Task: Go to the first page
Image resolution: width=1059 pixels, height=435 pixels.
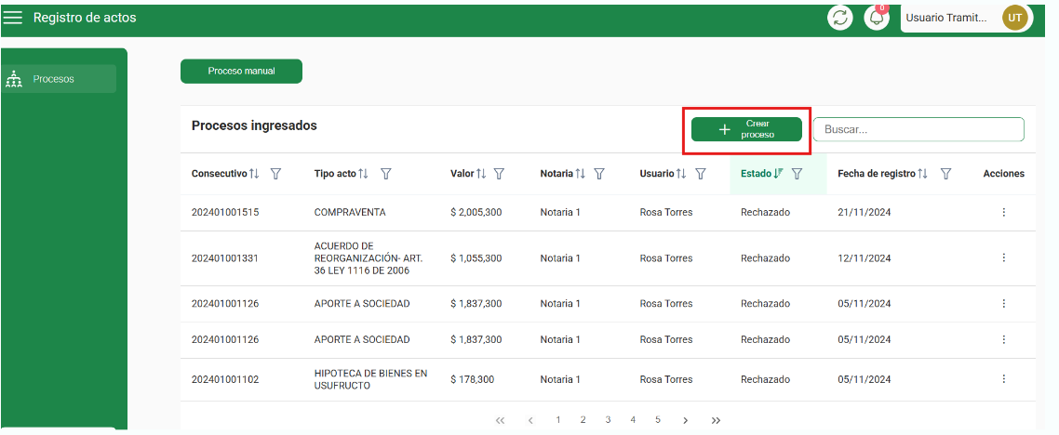Action: (500, 420)
